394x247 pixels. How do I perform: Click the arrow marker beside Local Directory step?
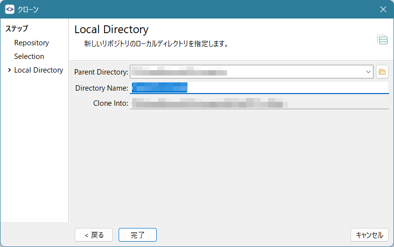coord(9,70)
